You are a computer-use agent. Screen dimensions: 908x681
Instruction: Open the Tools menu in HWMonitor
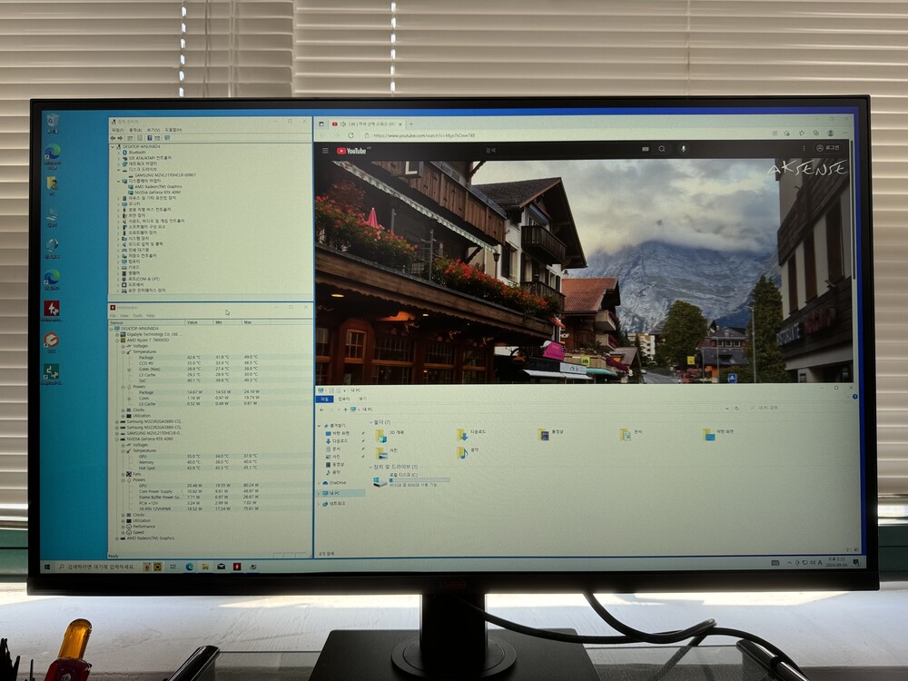point(137,315)
